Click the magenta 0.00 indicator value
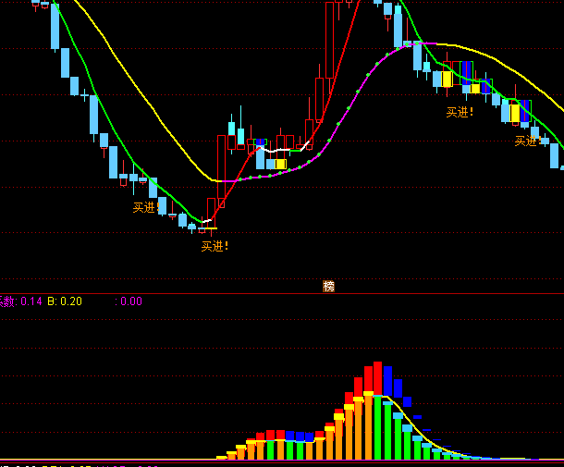 pos(131,301)
